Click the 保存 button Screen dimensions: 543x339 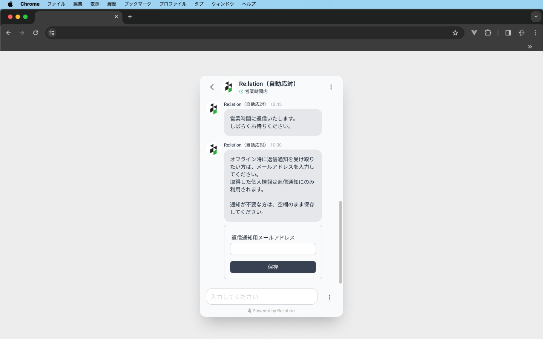coord(273,267)
